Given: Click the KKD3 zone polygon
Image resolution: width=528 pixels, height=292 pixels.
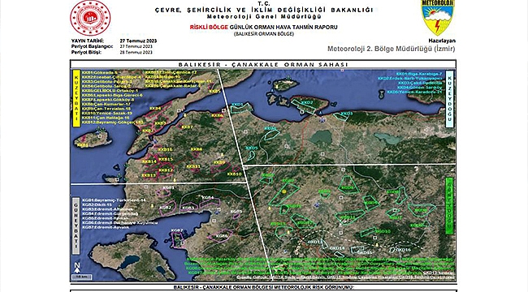Looking at the screenshot, I should click(342, 117).
